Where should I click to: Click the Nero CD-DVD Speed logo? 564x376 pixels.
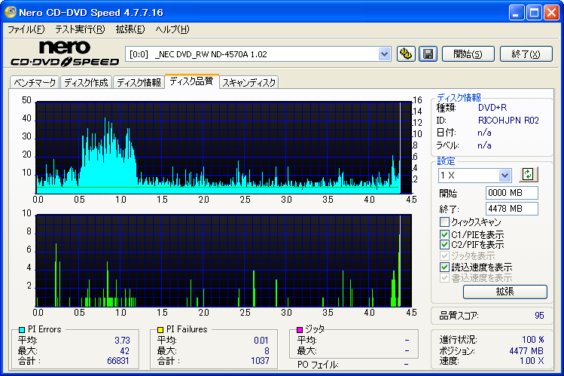(x=65, y=53)
